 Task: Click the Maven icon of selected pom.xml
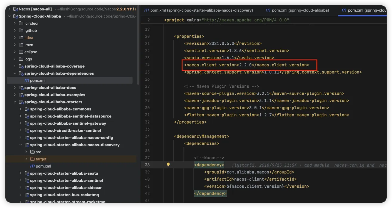27,80
